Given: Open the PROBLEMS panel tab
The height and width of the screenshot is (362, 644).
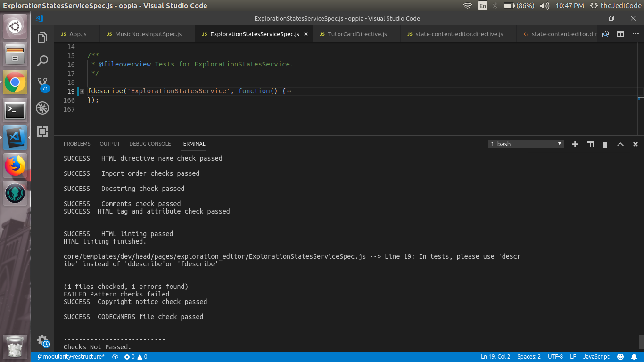Looking at the screenshot, I should [77, 144].
